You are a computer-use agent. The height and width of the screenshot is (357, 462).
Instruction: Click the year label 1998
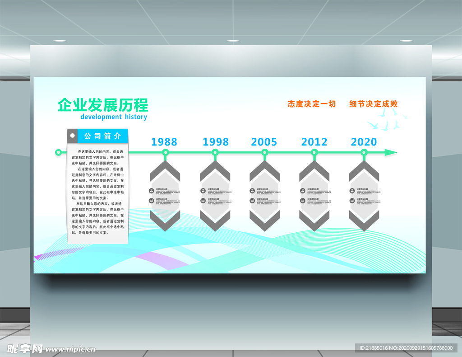[216, 142]
